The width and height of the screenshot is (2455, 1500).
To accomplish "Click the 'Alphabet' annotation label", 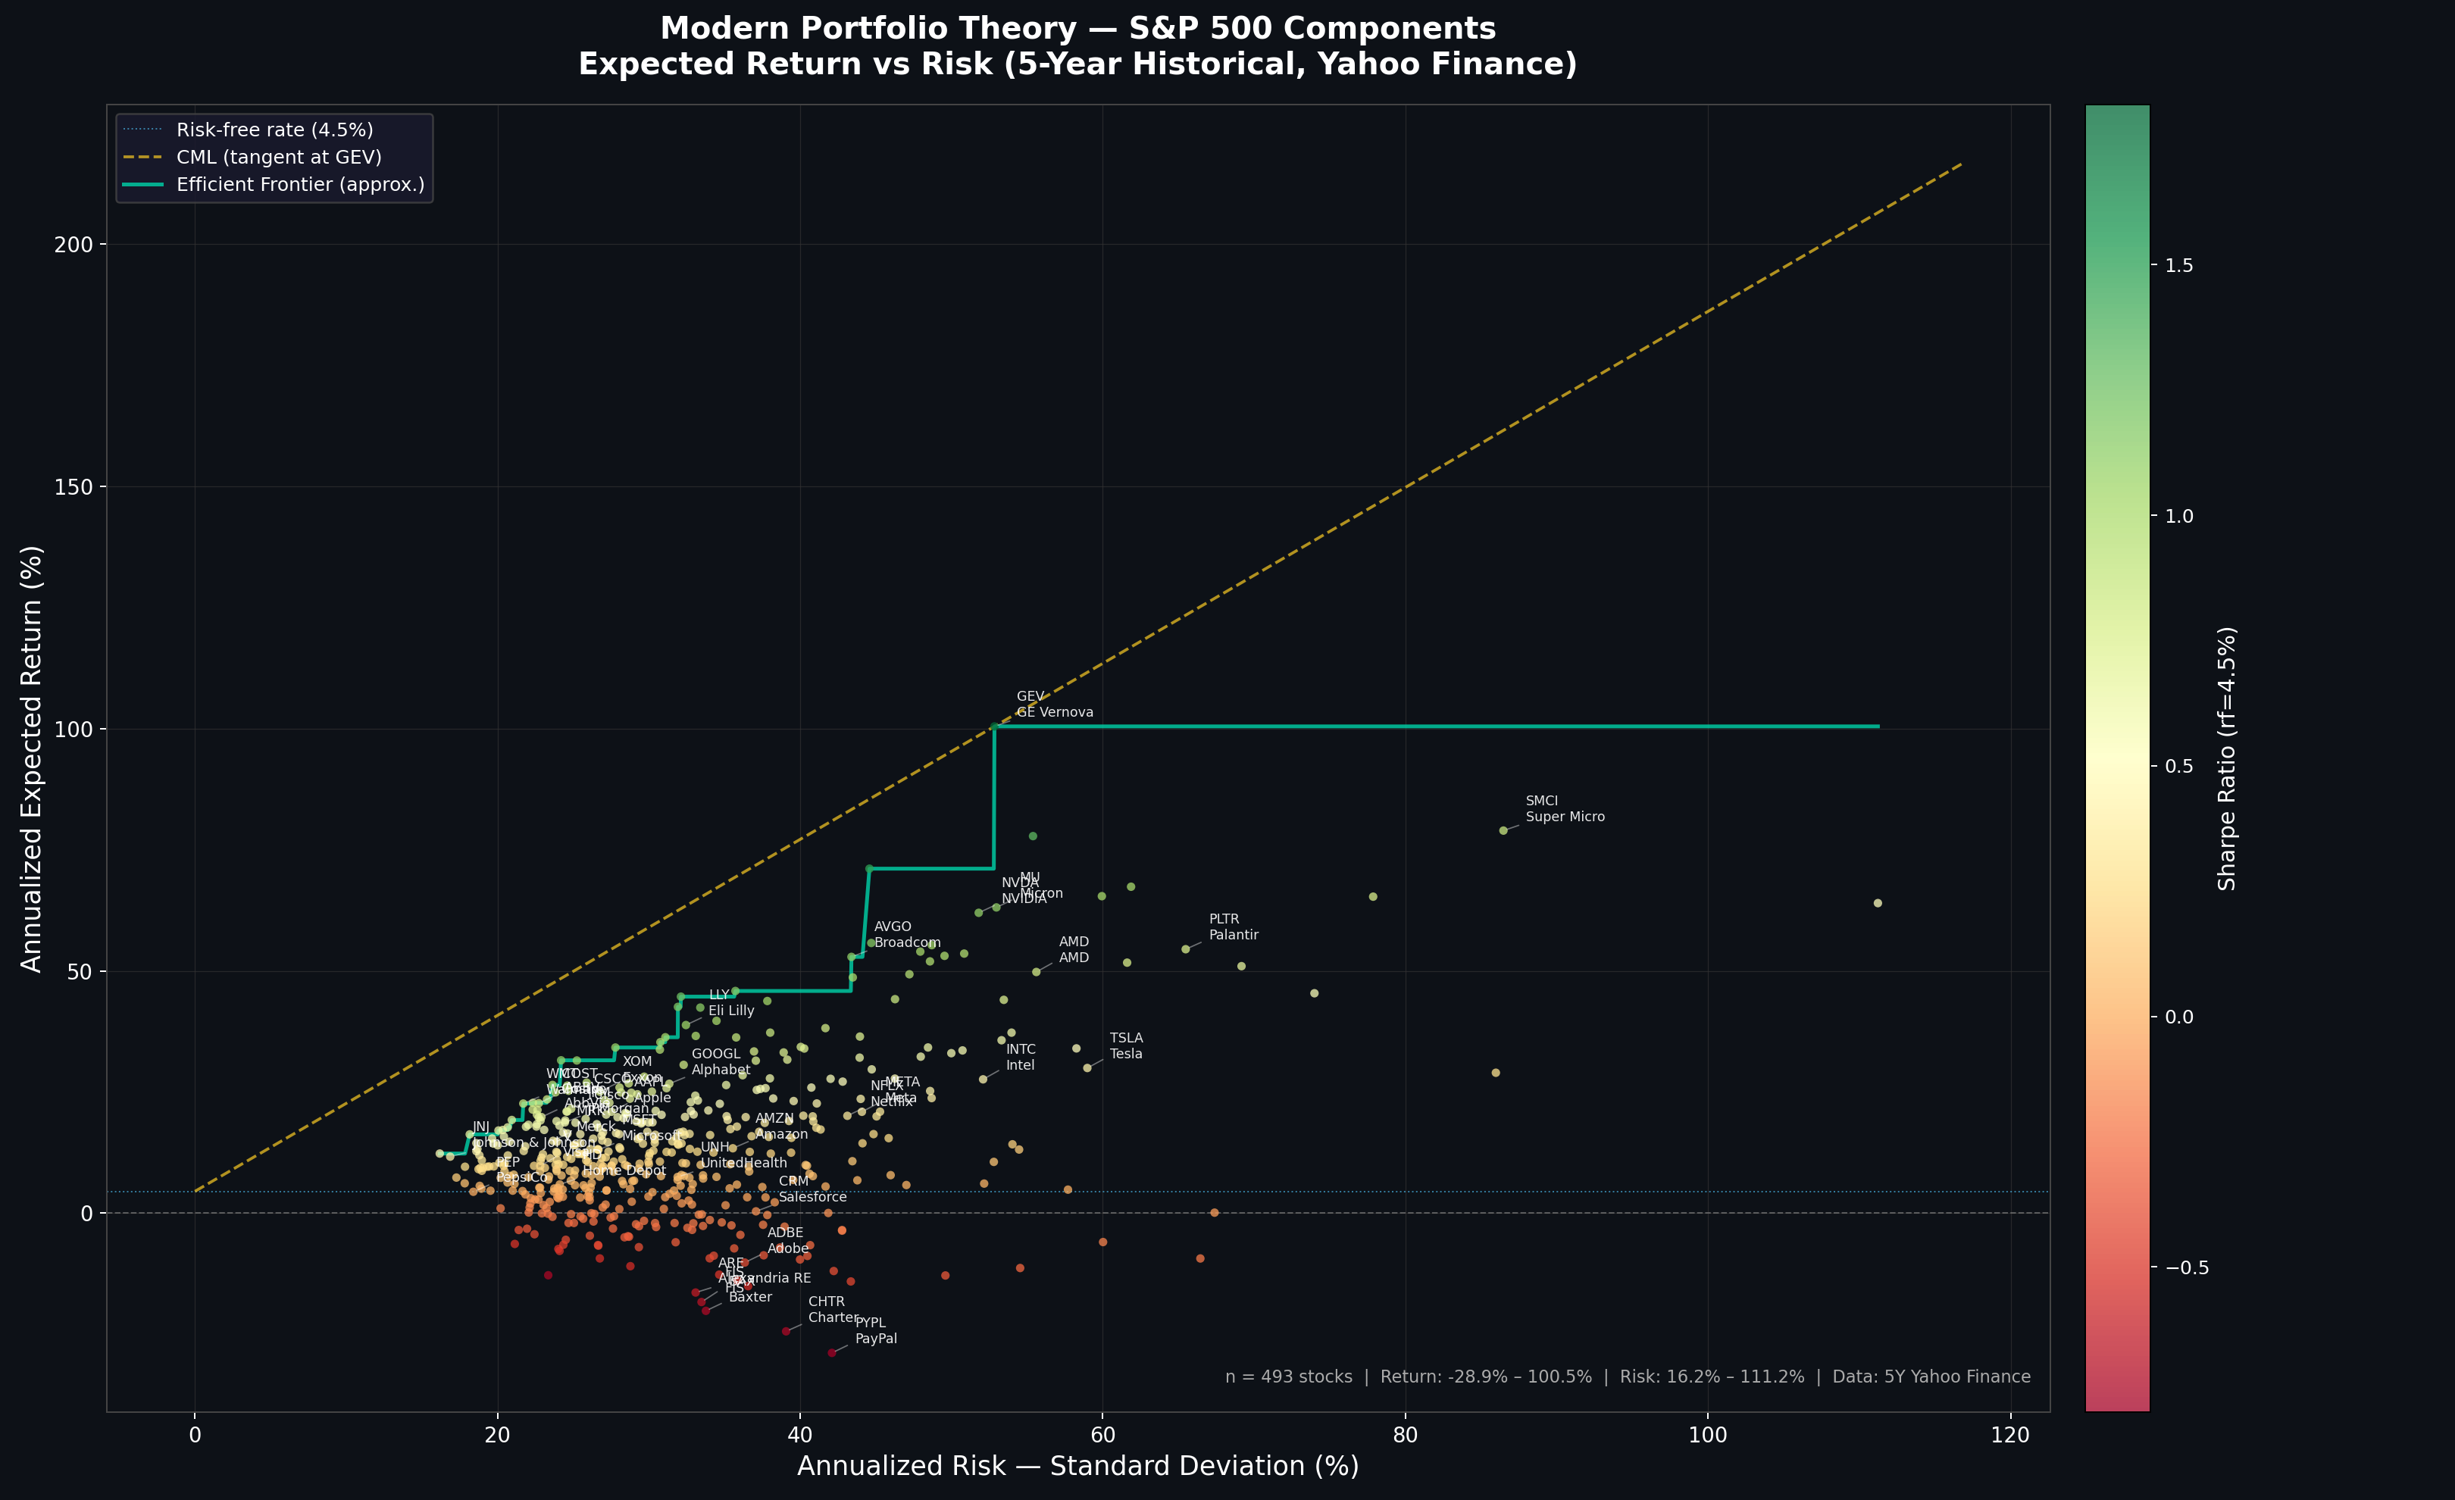I will (721, 1070).
